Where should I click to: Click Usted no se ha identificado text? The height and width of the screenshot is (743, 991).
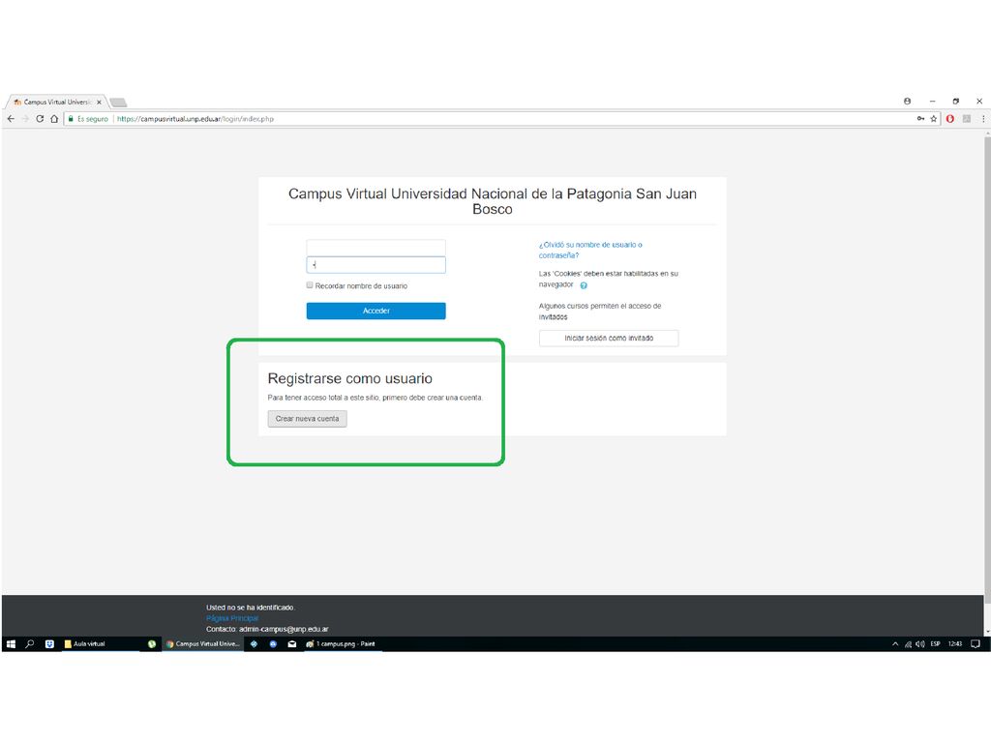click(251, 608)
